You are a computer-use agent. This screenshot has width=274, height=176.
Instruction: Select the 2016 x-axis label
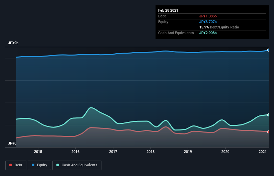tap(75, 152)
